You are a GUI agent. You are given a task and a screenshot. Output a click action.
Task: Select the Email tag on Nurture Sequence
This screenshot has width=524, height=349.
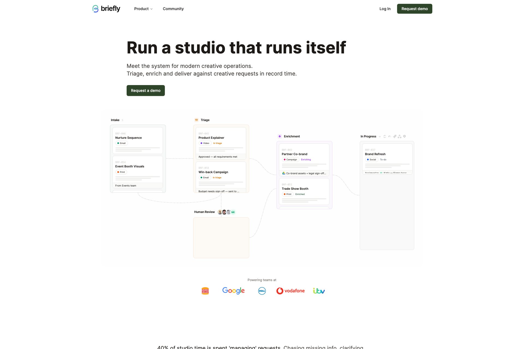point(121,143)
